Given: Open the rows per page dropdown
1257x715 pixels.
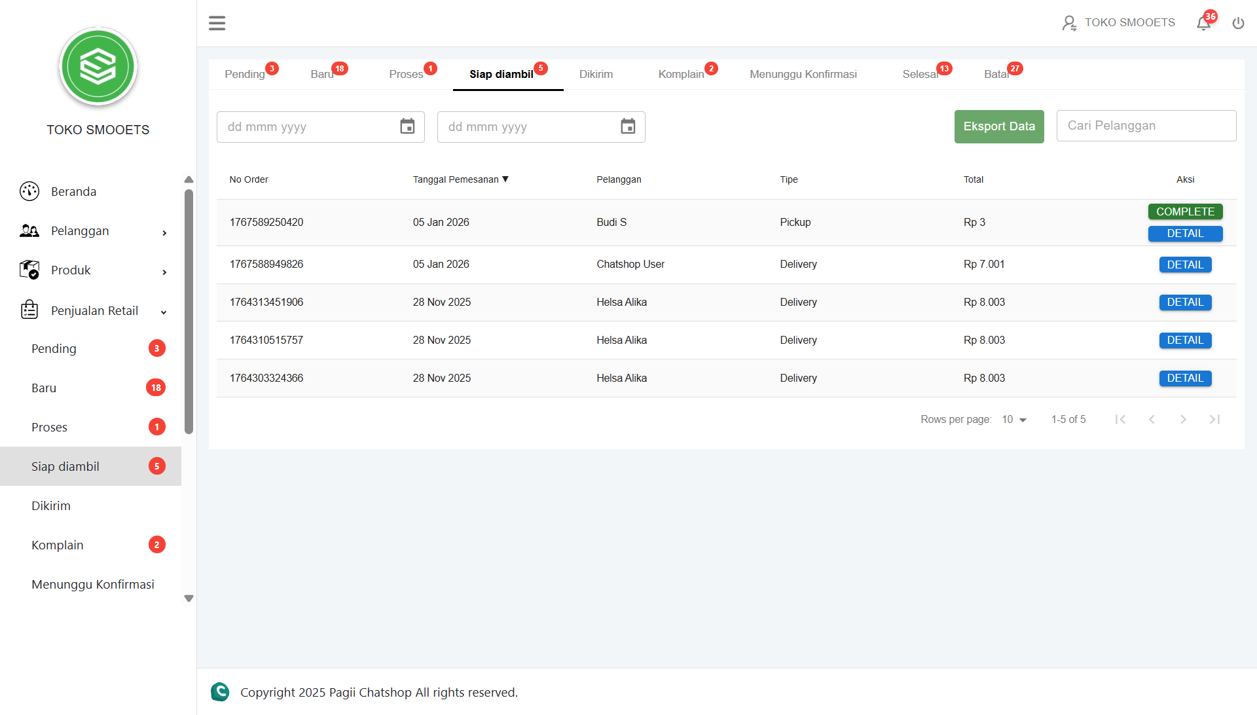Looking at the screenshot, I should 1014,419.
